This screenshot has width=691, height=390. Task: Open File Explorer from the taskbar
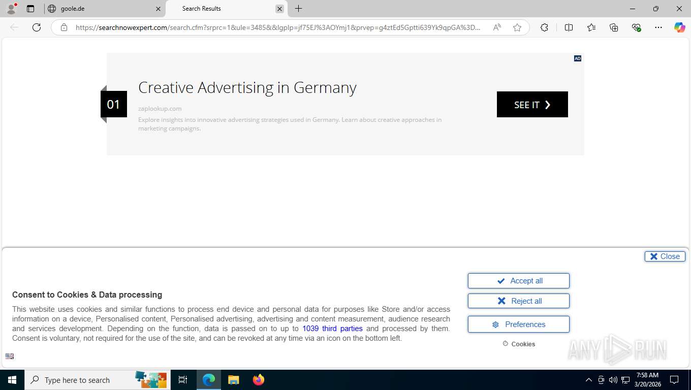point(233,380)
